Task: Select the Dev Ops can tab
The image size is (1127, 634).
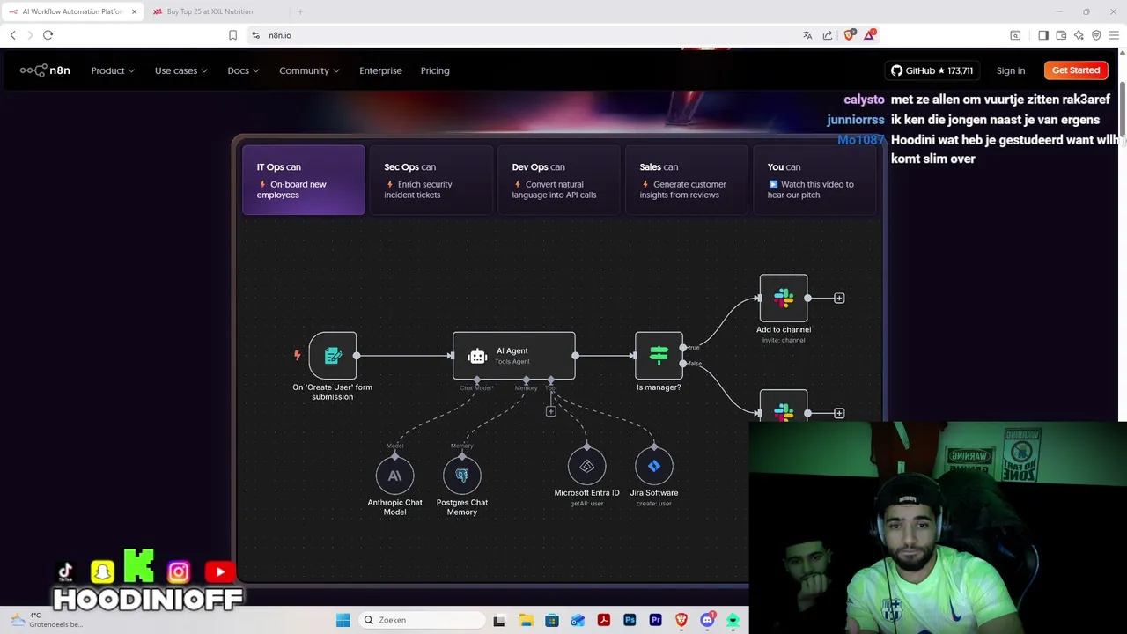Action: coord(559,180)
